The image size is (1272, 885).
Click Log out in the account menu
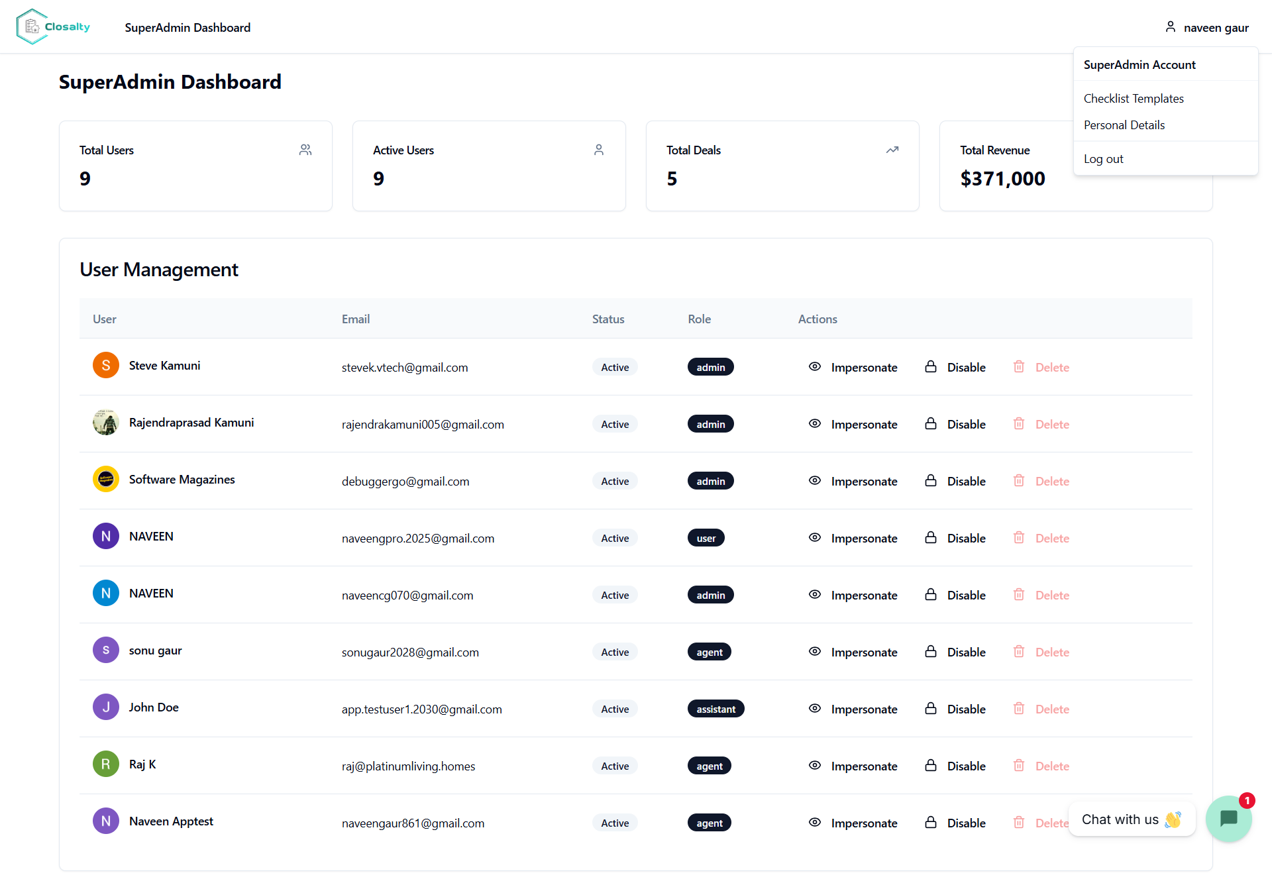[1104, 158]
